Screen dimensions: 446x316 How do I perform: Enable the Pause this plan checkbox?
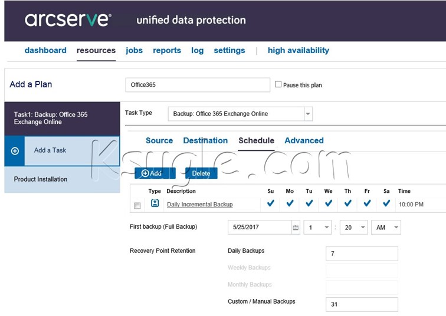point(278,84)
